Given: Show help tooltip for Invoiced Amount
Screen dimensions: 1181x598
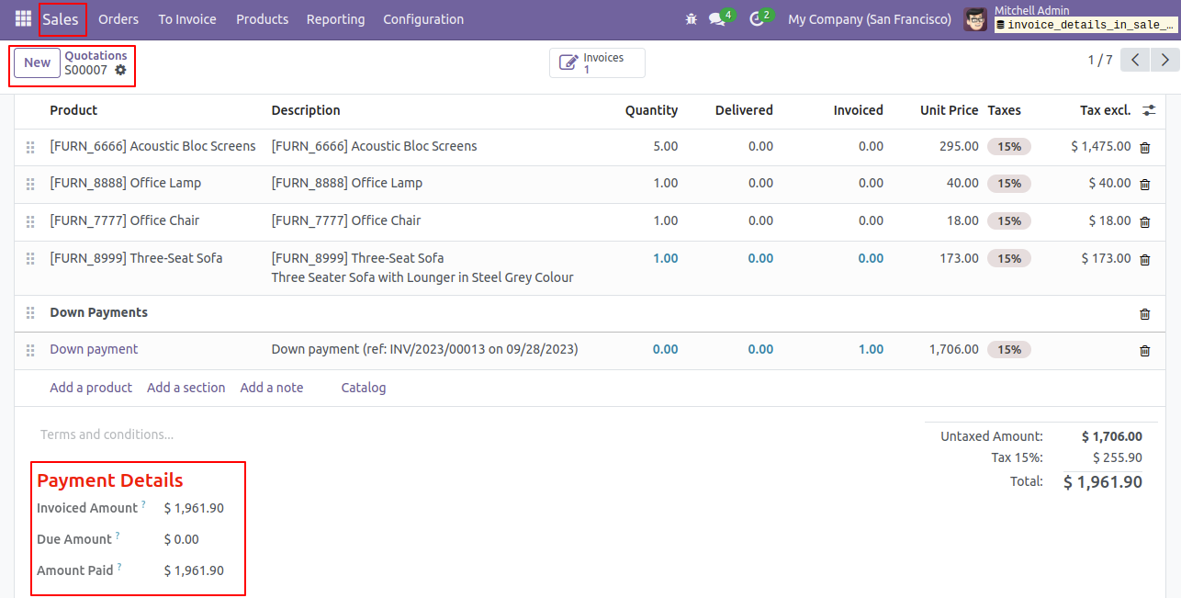Looking at the screenshot, I should click(x=143, y=504).
